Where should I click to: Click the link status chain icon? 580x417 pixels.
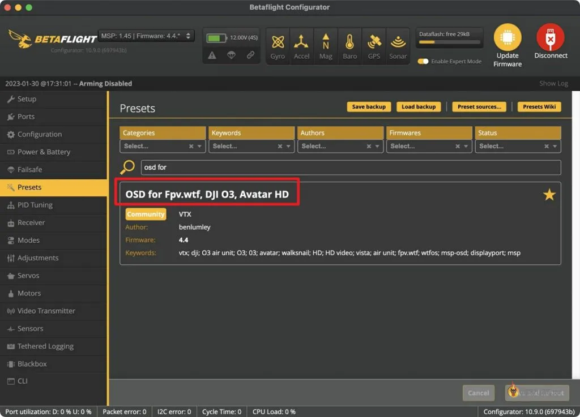250,55
